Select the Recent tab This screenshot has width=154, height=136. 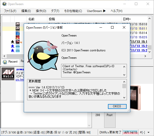(x=10, y=62)
